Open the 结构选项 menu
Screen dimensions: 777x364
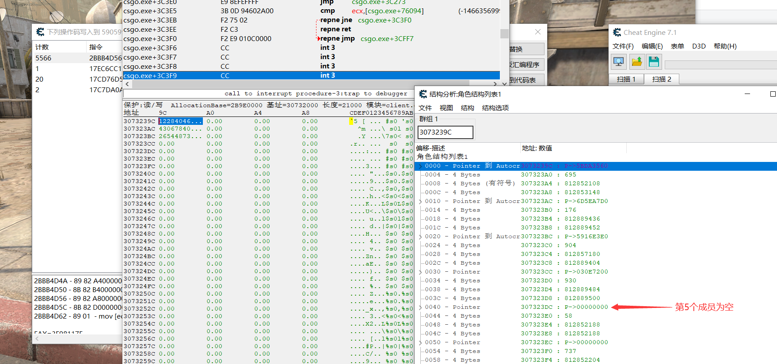(x=495, y=108)
